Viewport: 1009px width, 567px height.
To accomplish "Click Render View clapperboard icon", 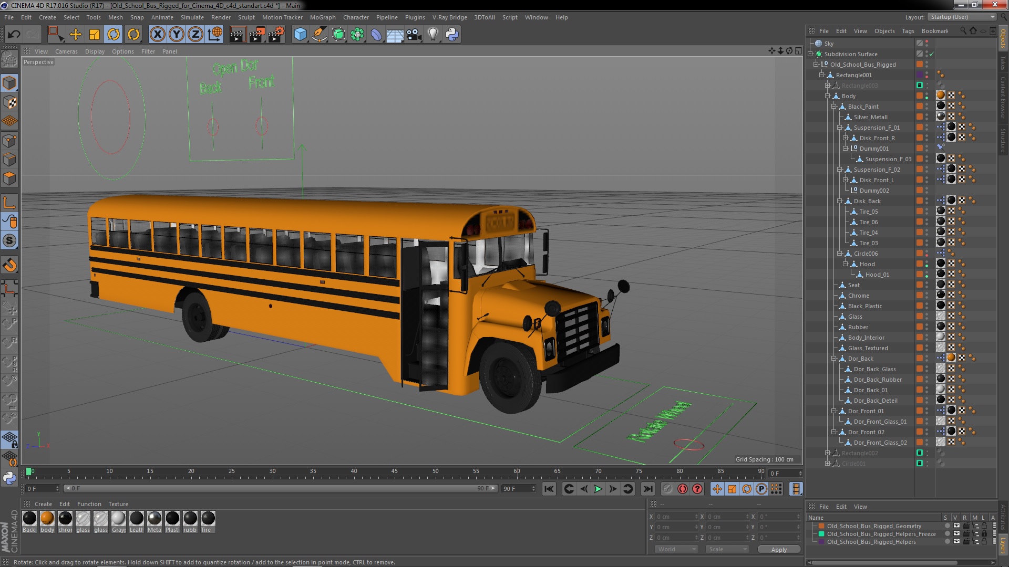I will coord(238,35).
